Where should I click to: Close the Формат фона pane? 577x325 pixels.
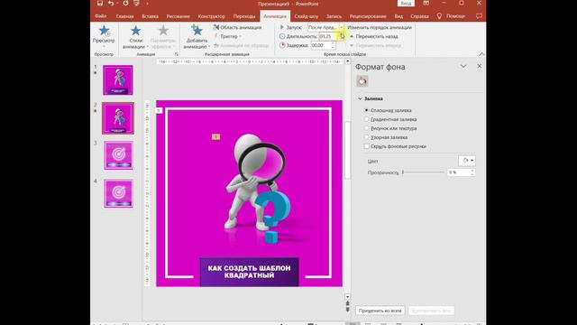[x=479, y=66]
